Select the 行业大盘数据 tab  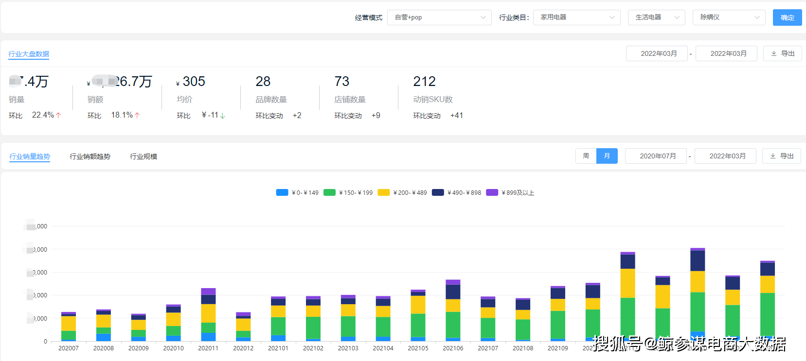(x=29, y=54)
